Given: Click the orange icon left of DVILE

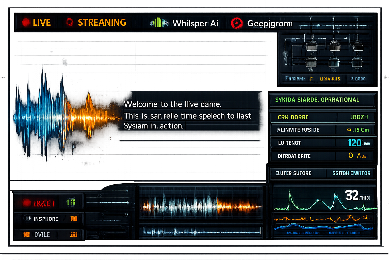Looking at the screenshot, I should [x=26, y=234].
